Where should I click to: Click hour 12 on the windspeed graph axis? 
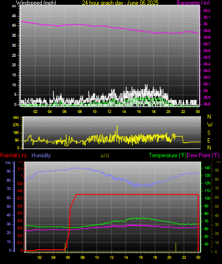[109, 112]
